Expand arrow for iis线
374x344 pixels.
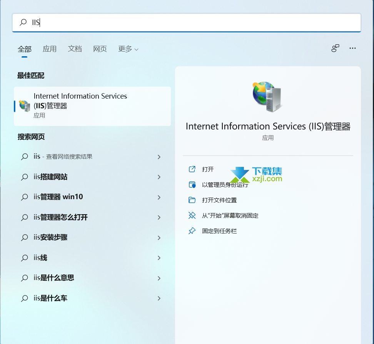[x=159, y=258]
